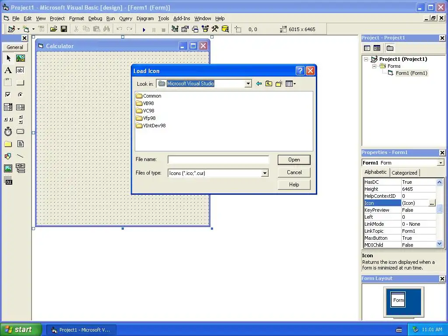Click the Save Project toolbar icon
Image resolution: width=448 pixels, height=336 pixels.
coord(64,29)
